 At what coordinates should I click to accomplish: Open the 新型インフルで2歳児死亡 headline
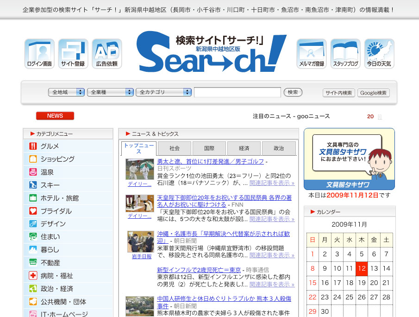[199, 270]
